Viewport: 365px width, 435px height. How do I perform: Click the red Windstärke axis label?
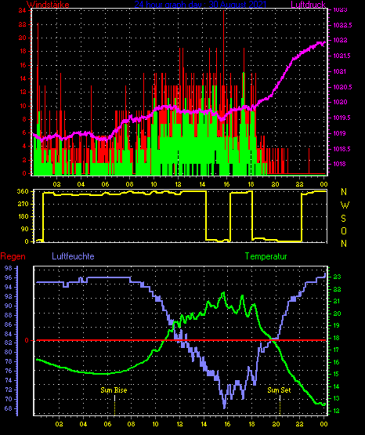[x=48, y=5]
